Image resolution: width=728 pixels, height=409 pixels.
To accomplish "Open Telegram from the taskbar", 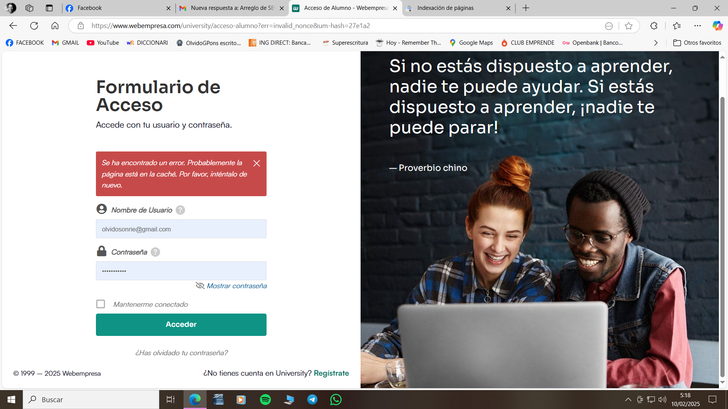I will coord(312,400).
